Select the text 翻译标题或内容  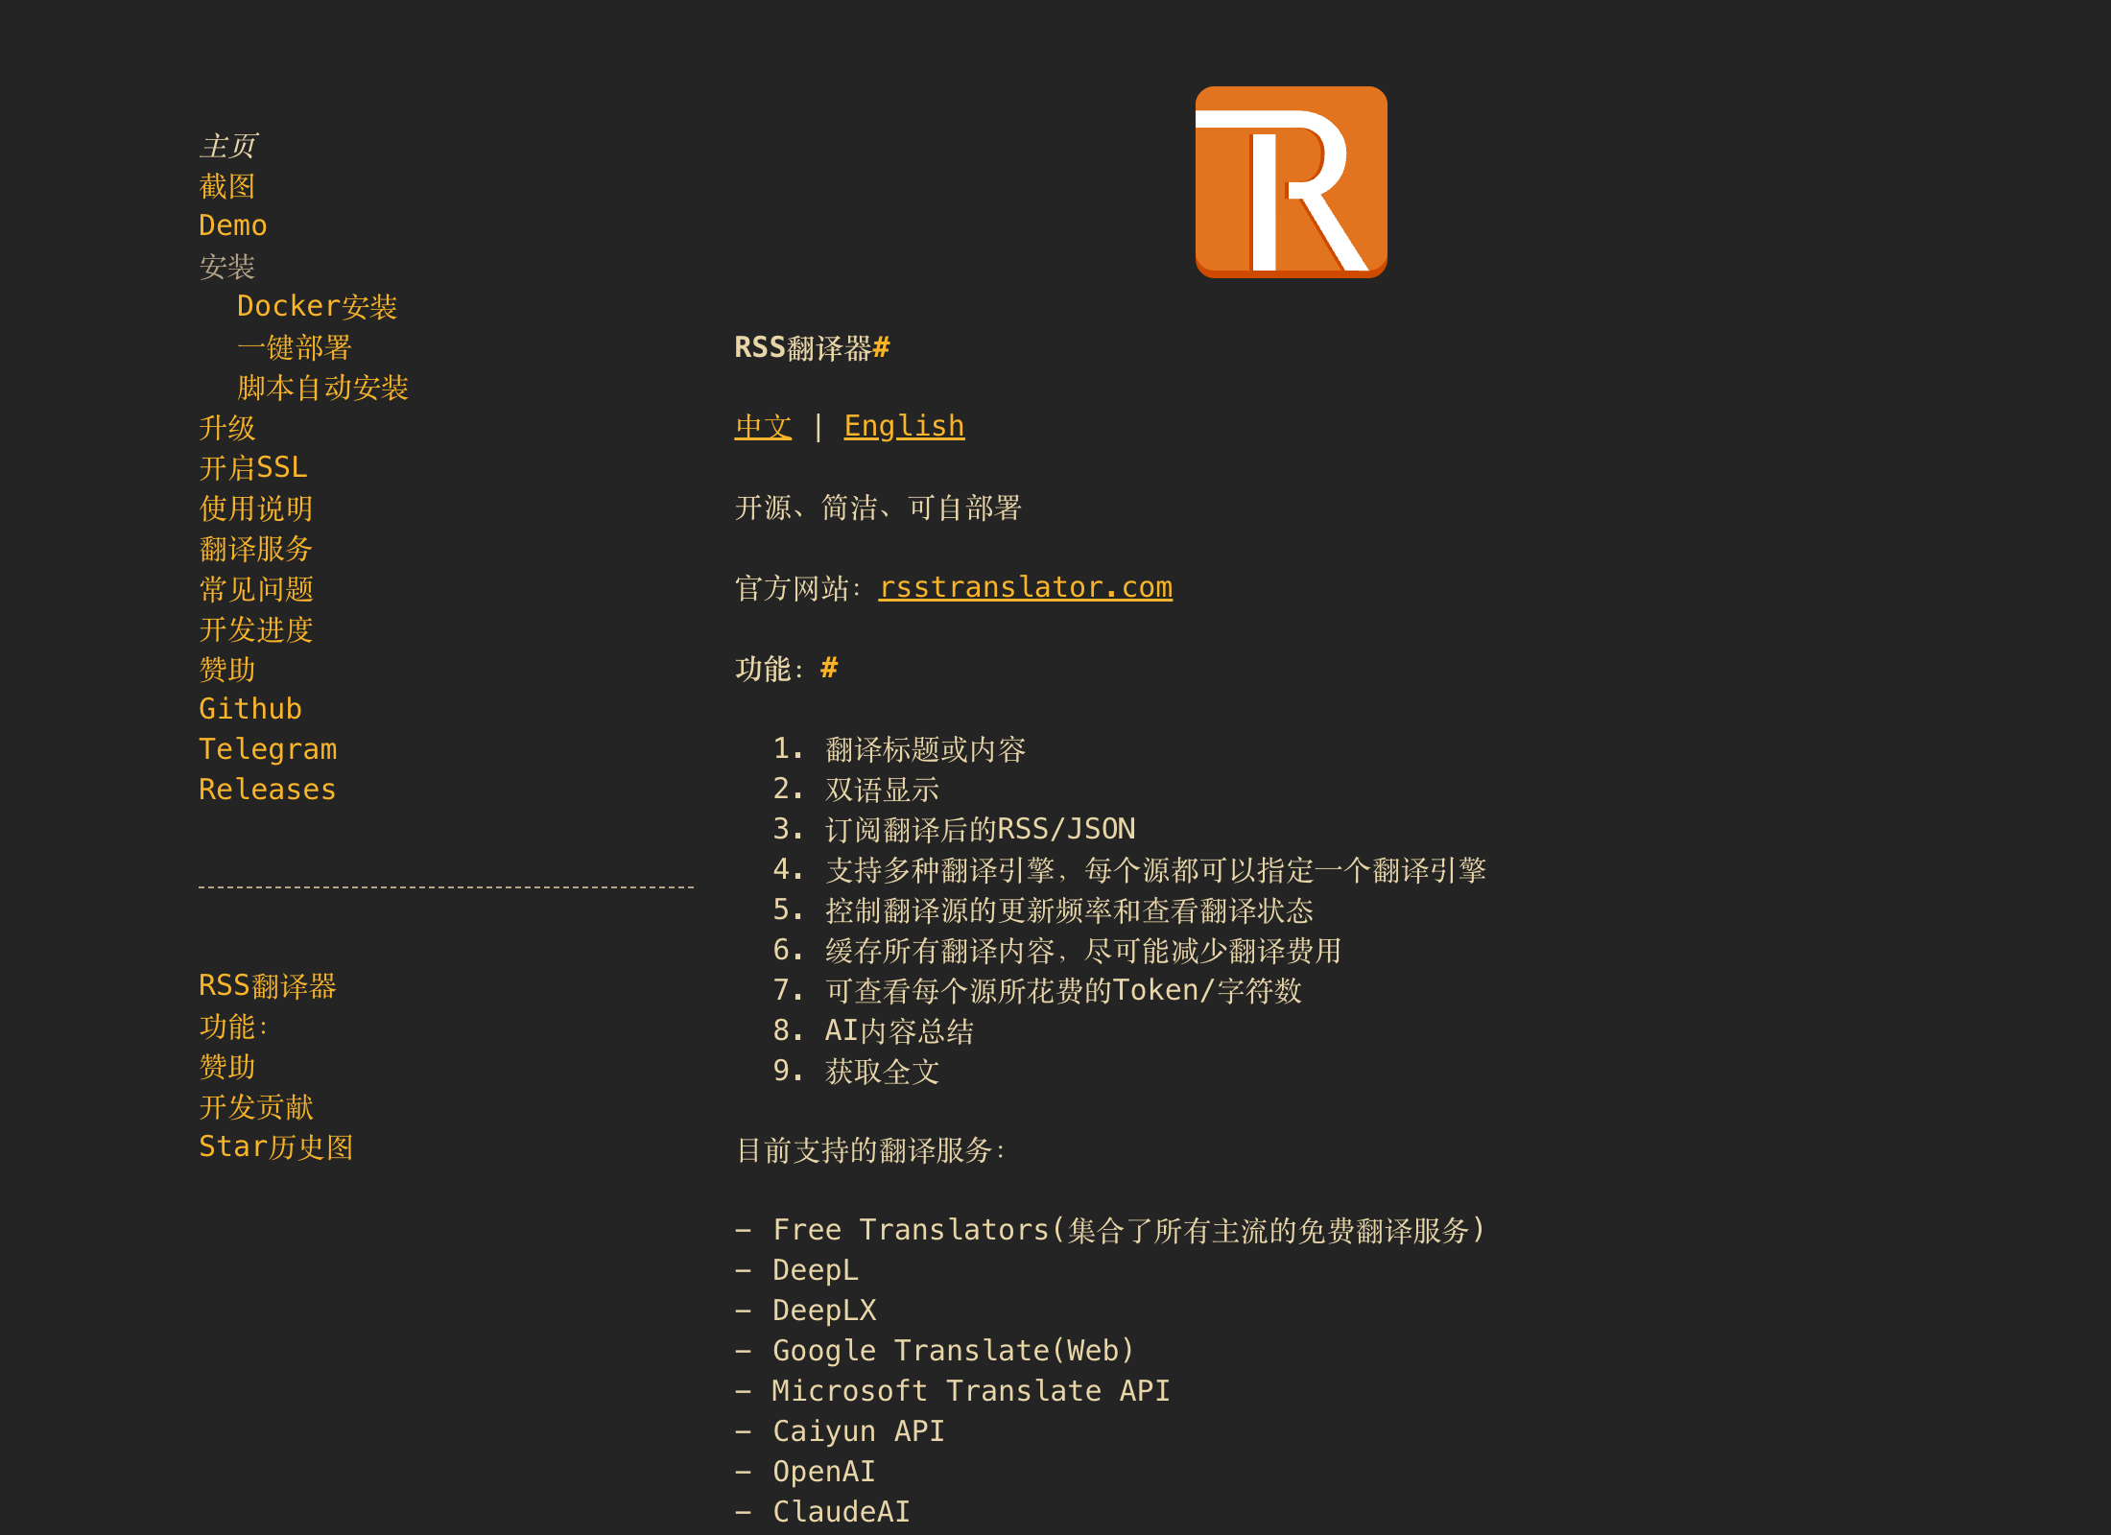coord(926,749)
